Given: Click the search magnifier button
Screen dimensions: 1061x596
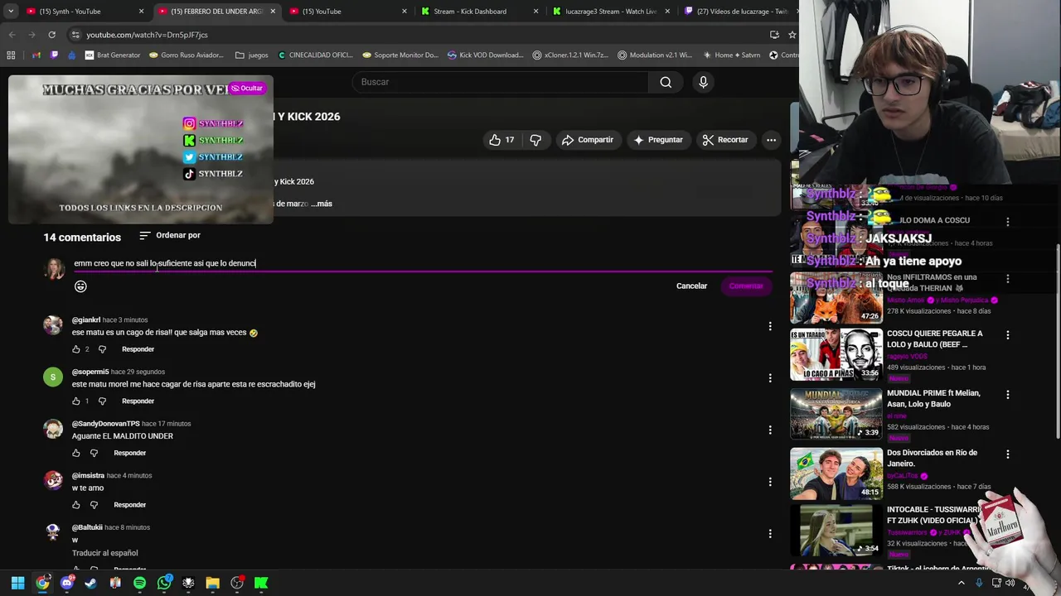Looking at the screenshot, I should pyautogui.click(x=666, y=82).
